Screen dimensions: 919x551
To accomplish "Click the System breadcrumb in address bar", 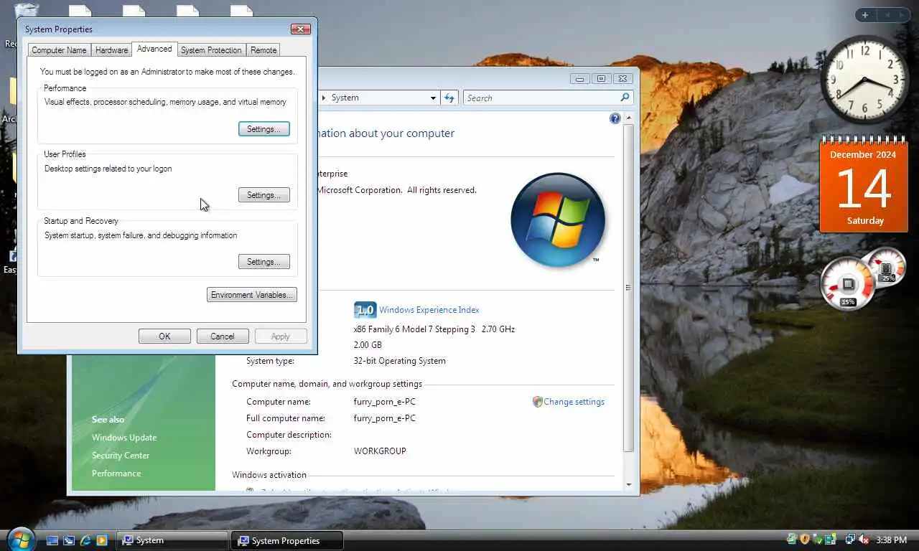I will click(345, 98).
